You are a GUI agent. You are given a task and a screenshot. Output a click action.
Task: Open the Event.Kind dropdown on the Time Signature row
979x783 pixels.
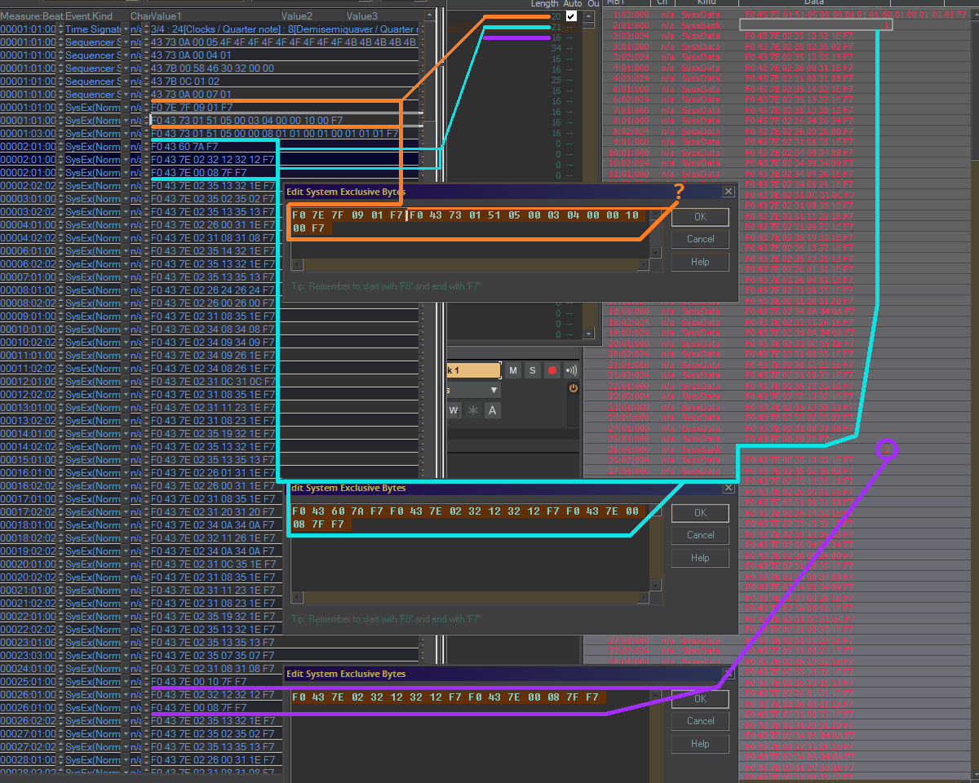[x=126, y=29]
